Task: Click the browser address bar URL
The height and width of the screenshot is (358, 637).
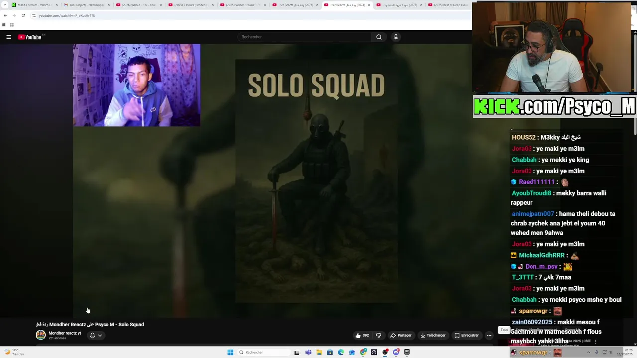Action: click(x=67, y=15)
